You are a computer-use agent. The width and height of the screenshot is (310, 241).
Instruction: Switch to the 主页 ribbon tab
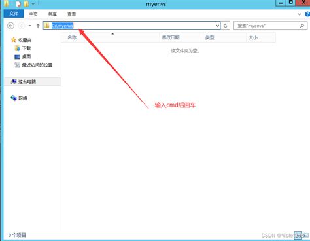(33, 14)
